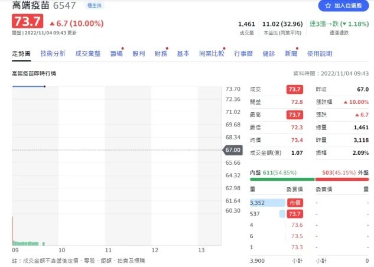
Task: Click the 11.02 (32.96) PE ratio value
Action: (282, 24)
